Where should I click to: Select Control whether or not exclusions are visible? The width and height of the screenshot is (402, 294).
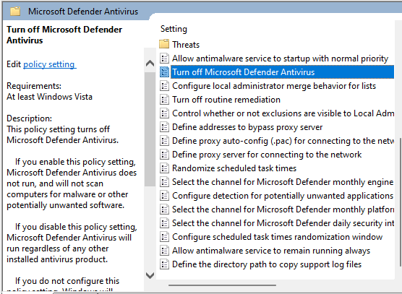[x=283, y=113]
